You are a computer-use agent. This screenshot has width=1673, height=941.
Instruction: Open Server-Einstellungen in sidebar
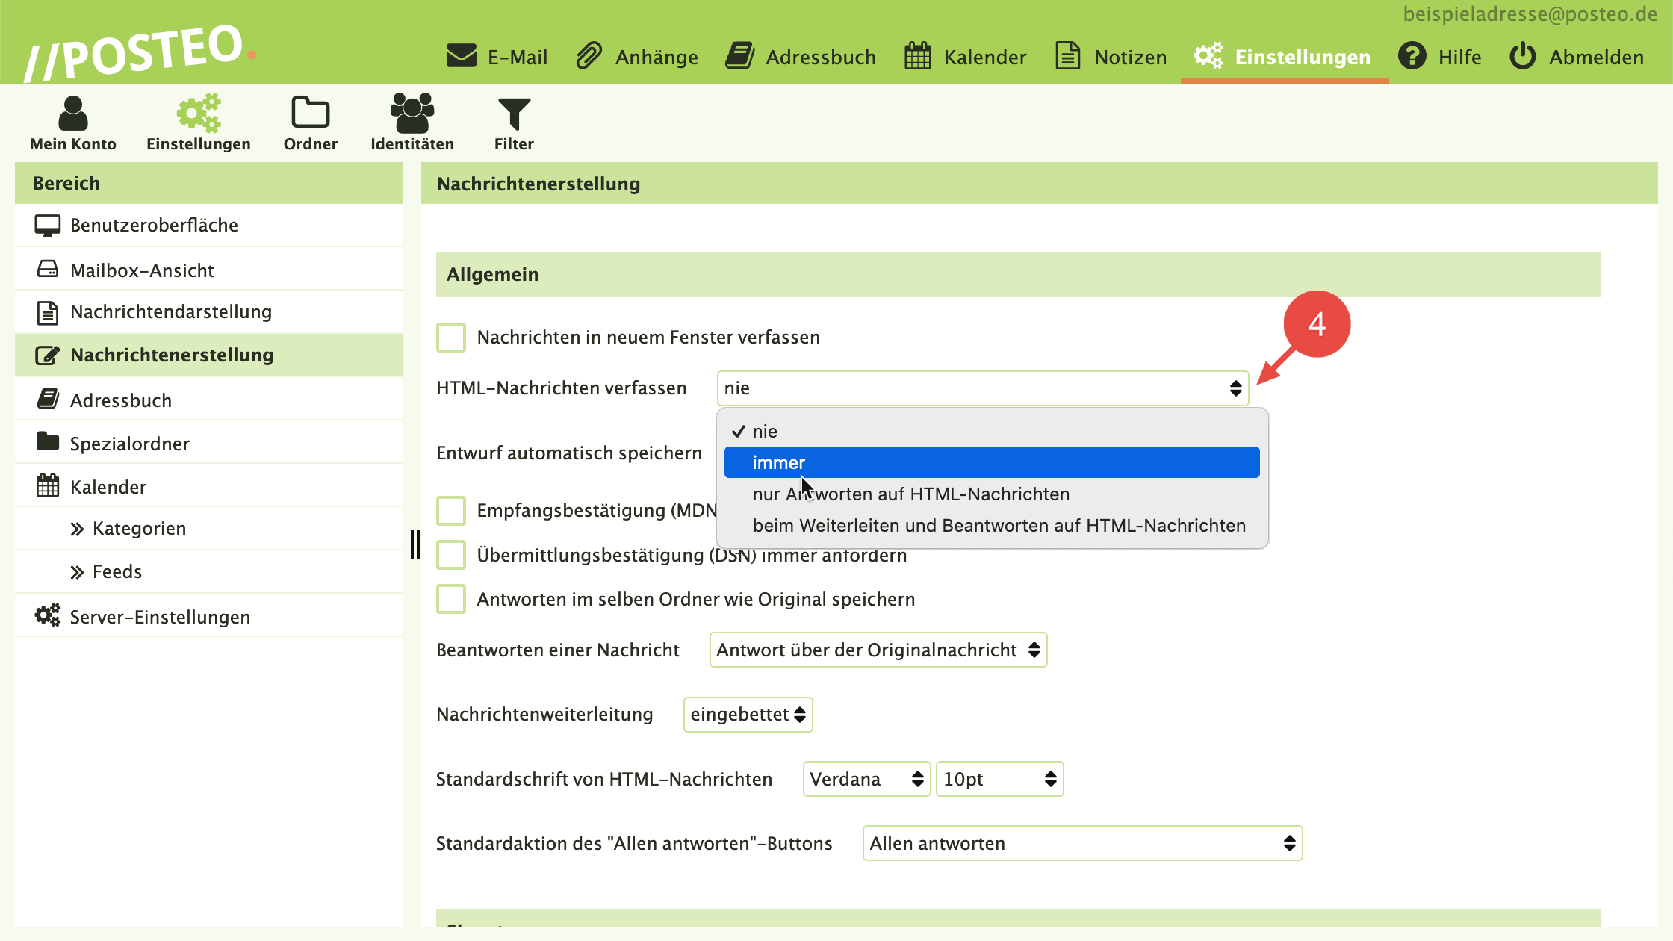coord(159,617)
